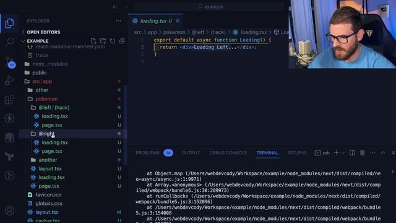
Task: Open the Accounts icon in activity bar
Action: 9,211
